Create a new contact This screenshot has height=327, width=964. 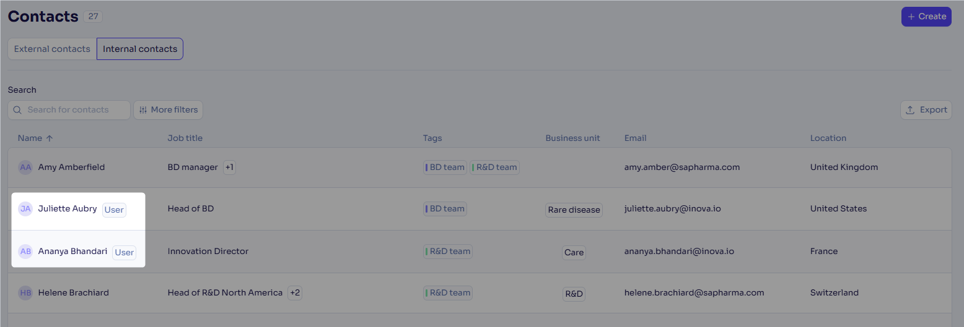point(926,17)
